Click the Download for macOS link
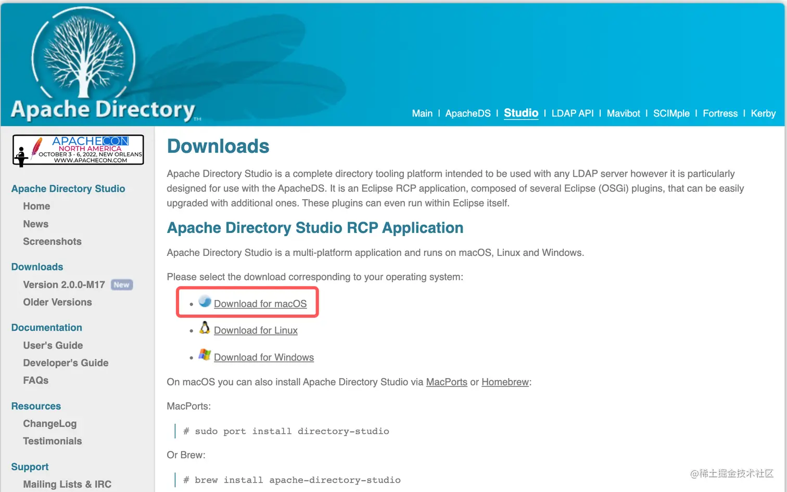Screen dimensions: 787x492 260,304
